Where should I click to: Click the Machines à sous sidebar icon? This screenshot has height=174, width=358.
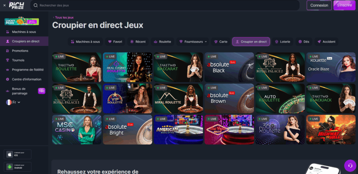[x=8, y=32]
